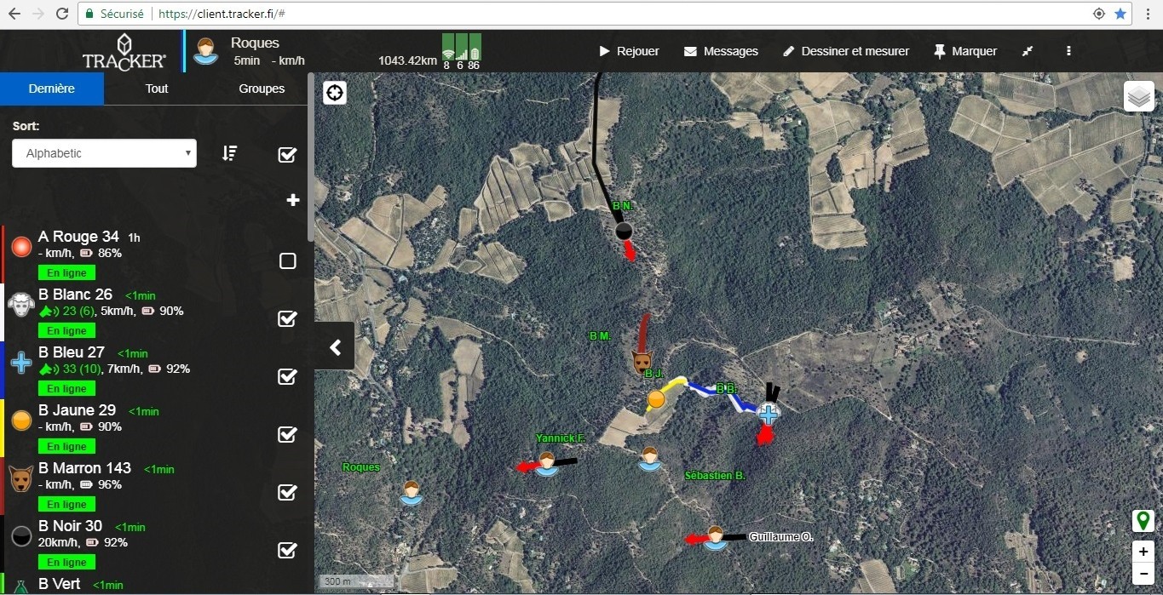This screenshot has width=1163, height=595.
Task: Click the Tracker logo
Action: tap(124, 51)
